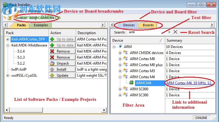Click the right tab arrow after the Boards tab

click(212, 25)
